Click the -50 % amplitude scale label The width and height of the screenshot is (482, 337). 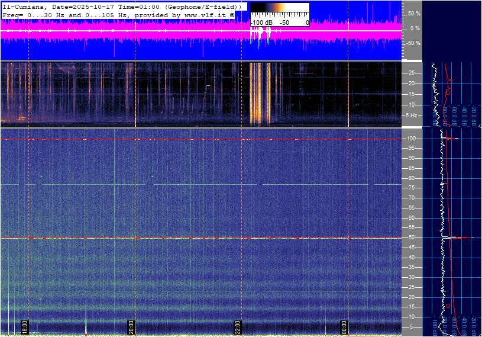click(412, 43)
